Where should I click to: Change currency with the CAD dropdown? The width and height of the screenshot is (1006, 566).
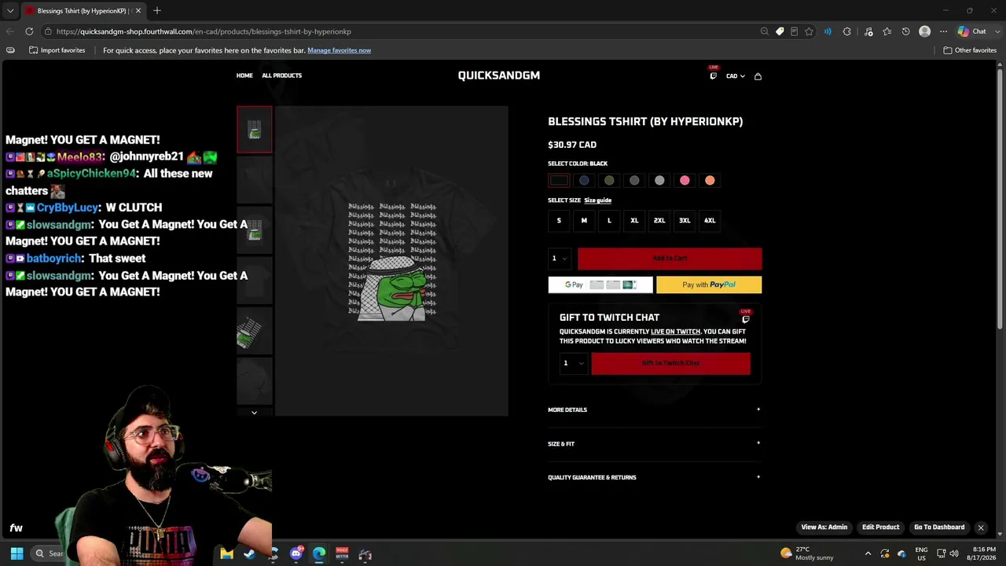pos(735,76)
